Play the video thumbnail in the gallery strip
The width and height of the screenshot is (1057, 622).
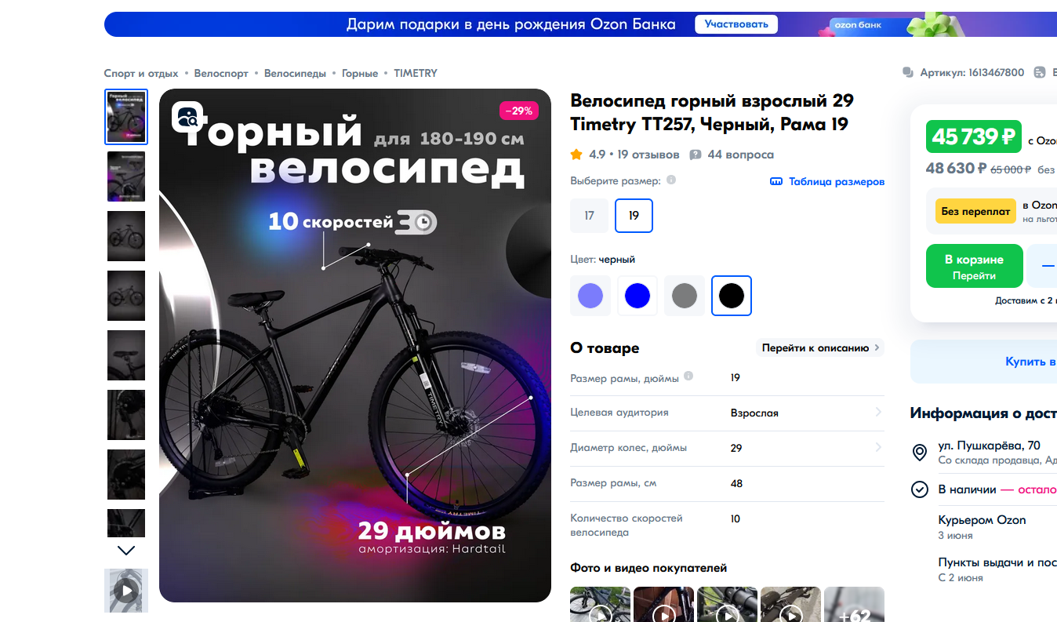point(126,591)
